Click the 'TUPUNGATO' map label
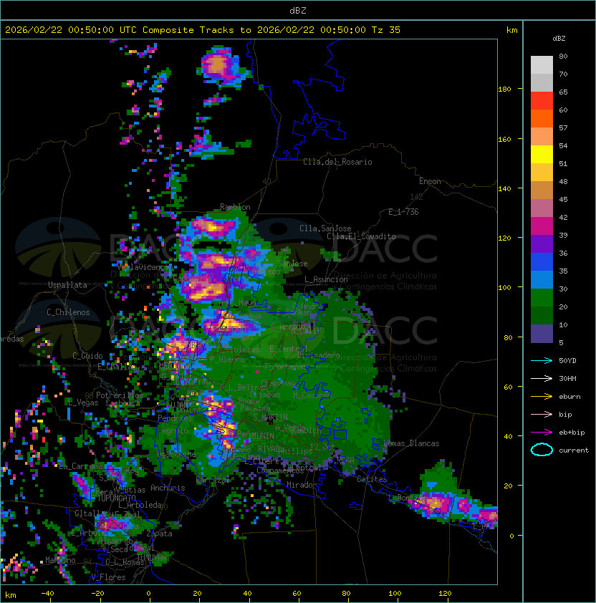Viewport: 596px width, 603px height. [117, 498]
